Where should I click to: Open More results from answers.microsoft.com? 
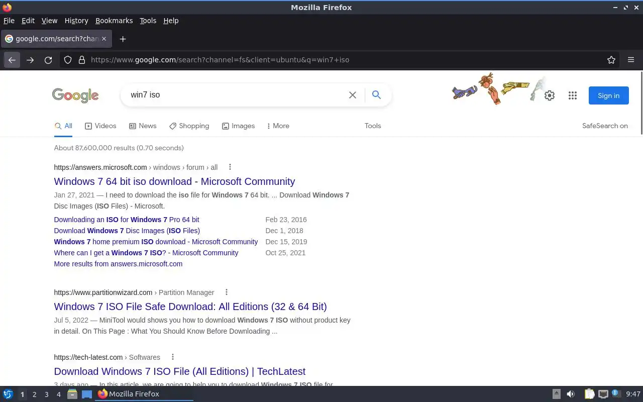tap(118, 264)
